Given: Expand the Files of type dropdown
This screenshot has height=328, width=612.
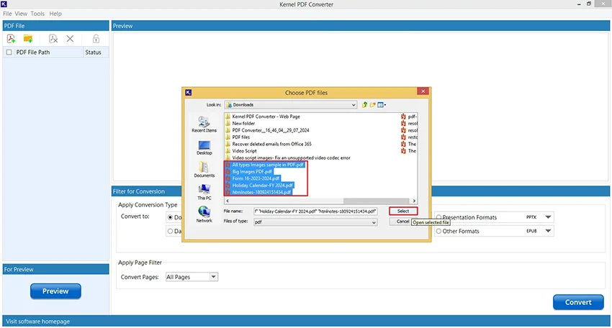Looking at the screenshot, I should [374, 222].
